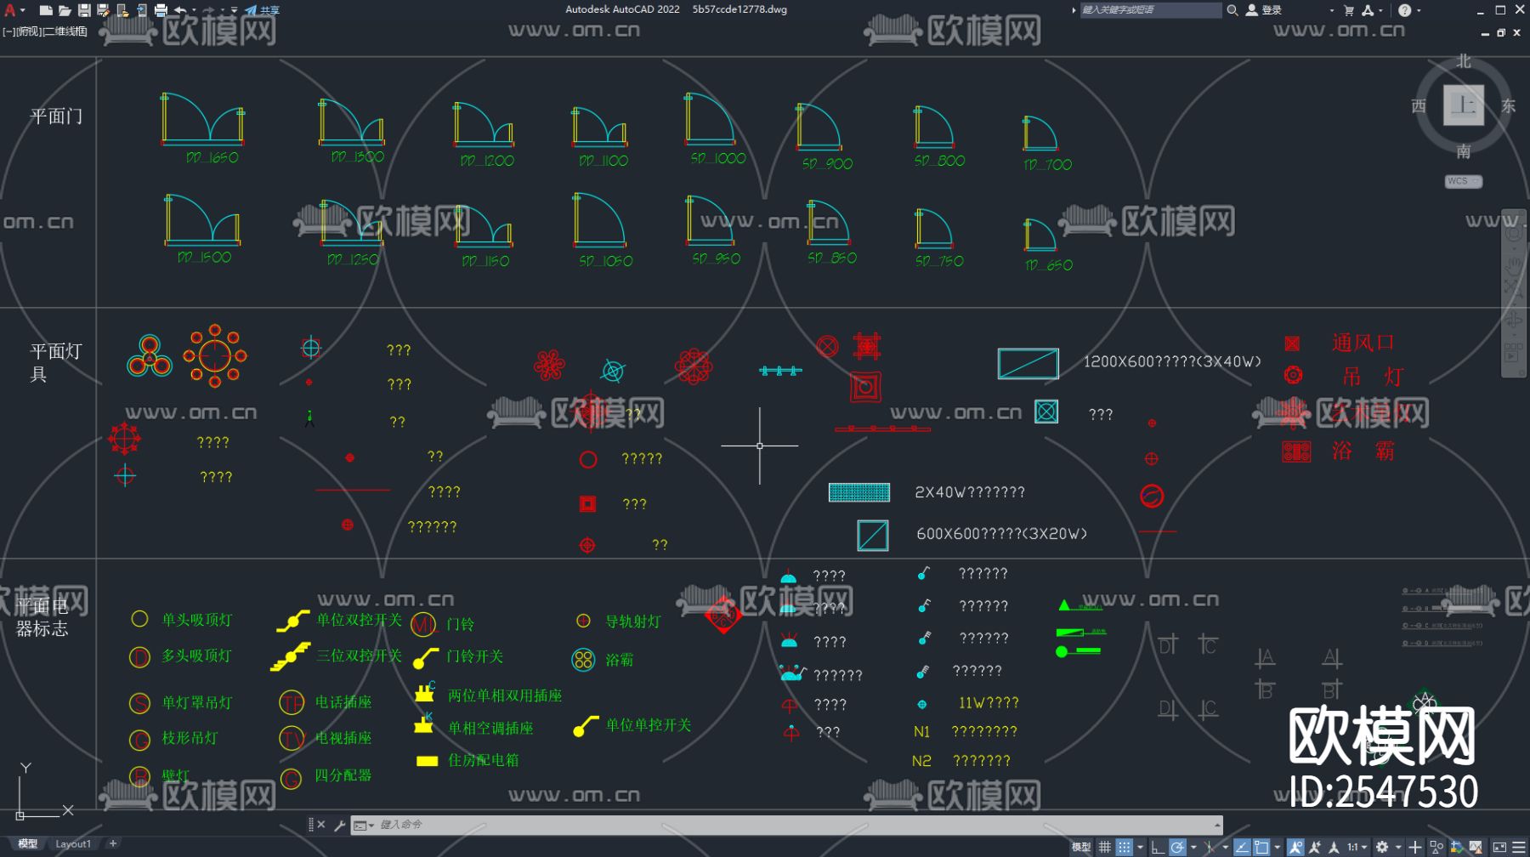Toggle object snap tracking status icon

(x=1242, y=847)
